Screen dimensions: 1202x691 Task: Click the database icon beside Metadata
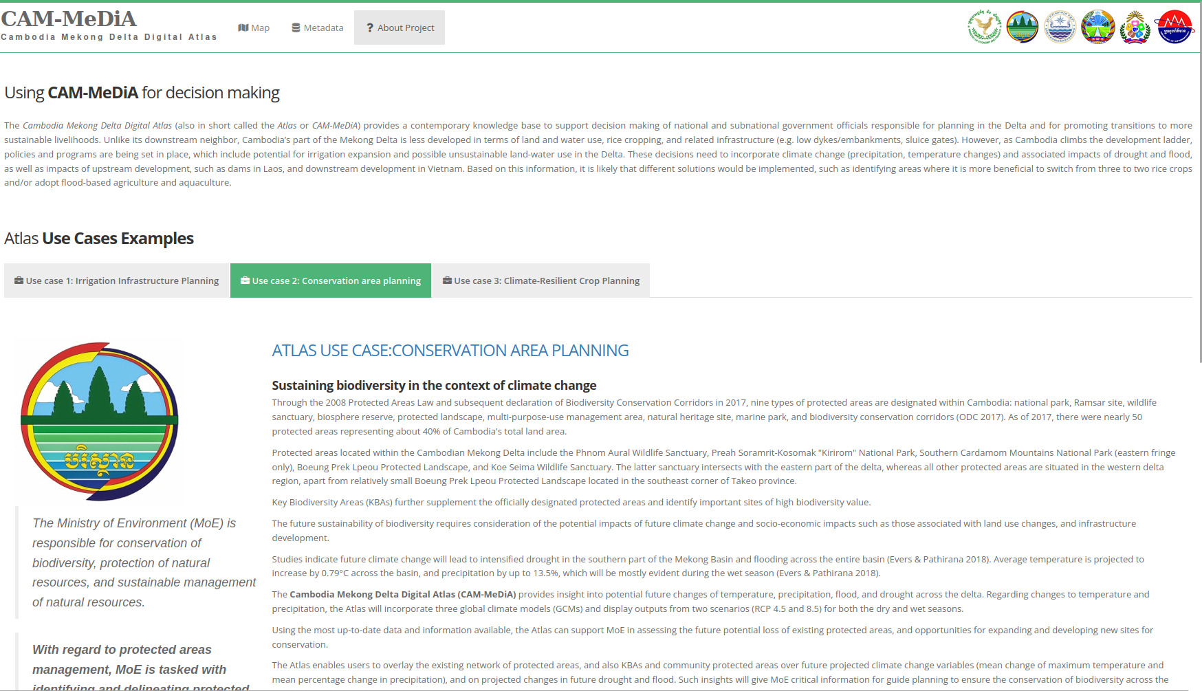296,28
